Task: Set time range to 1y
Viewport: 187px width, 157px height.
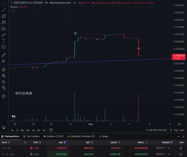Action: pyautogui.click(x=17, y=130)
